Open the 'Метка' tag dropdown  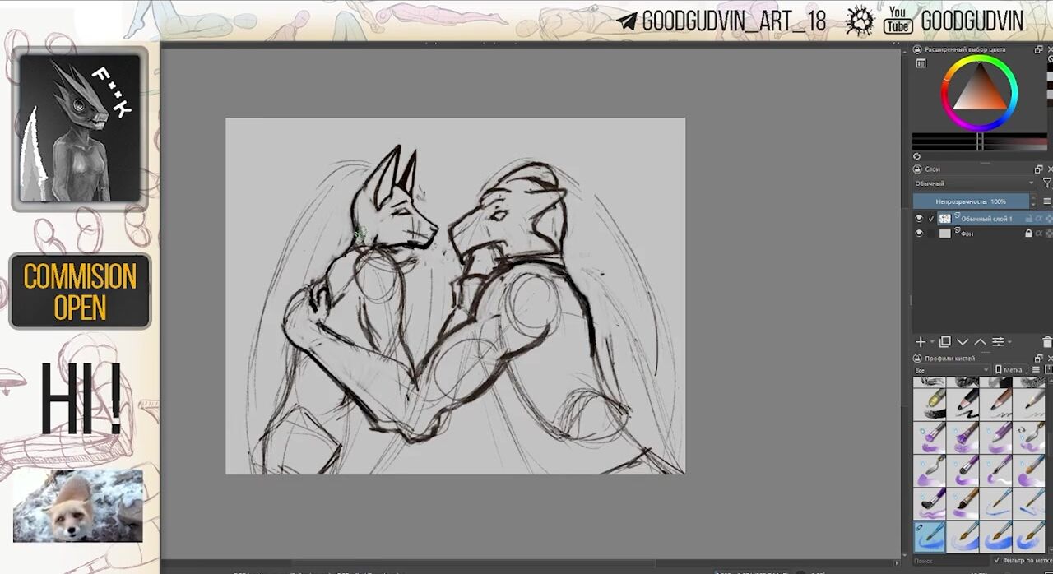tap(1014, 370)
